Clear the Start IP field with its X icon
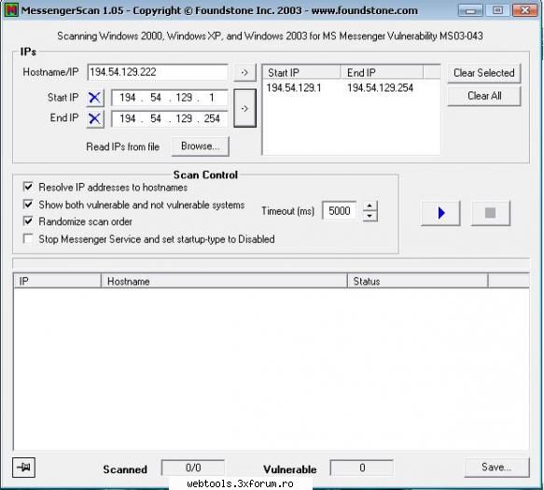This screenshot has width=544, height=490. [95, 98]
